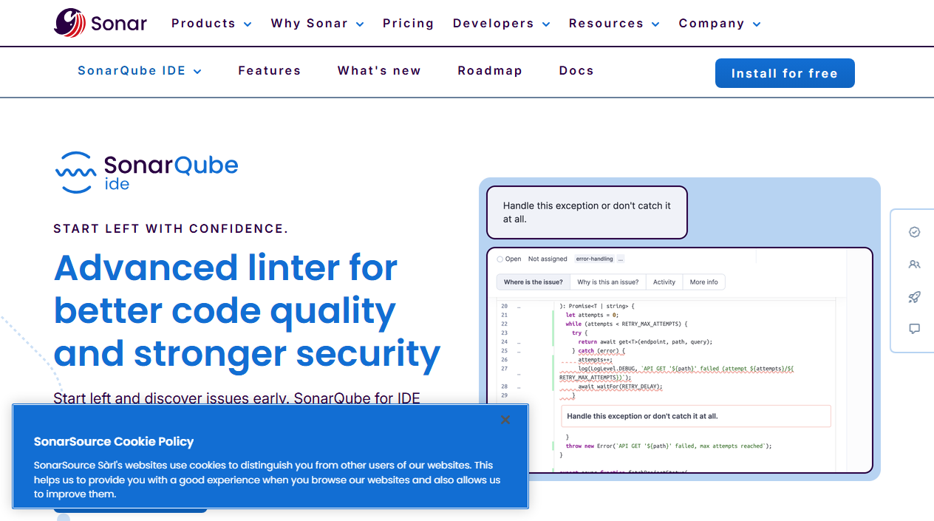Open the Developers dropdown
Viewport: 934px width, 521px height.
501,24
